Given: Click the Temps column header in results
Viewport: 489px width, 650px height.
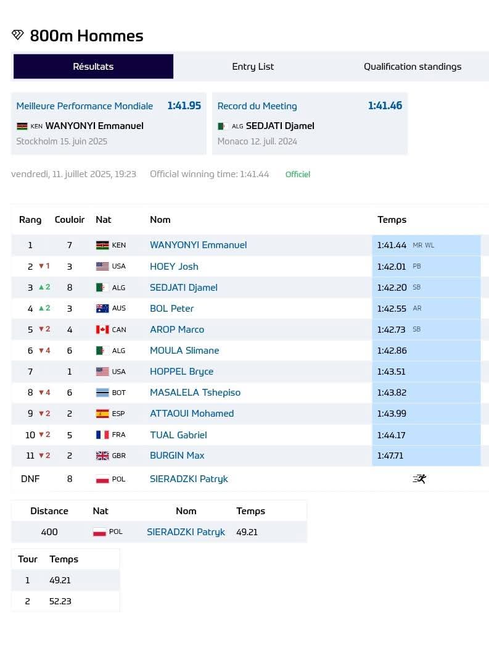Looking at the screenshot, I should pyautogui.click(x=392, y=220).
